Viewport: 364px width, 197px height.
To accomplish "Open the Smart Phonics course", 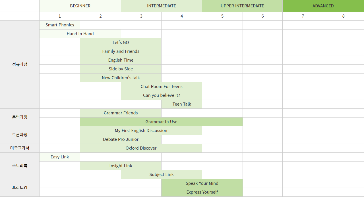I will click(60, 25).
